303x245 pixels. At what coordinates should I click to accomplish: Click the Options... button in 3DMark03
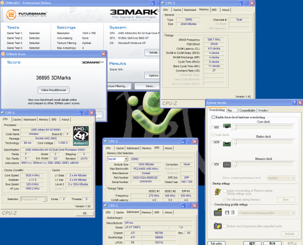[x=152, y=76]
